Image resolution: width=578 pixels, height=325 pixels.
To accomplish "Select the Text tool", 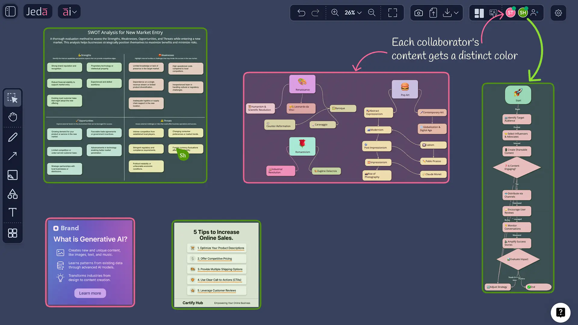I will 12,212.
